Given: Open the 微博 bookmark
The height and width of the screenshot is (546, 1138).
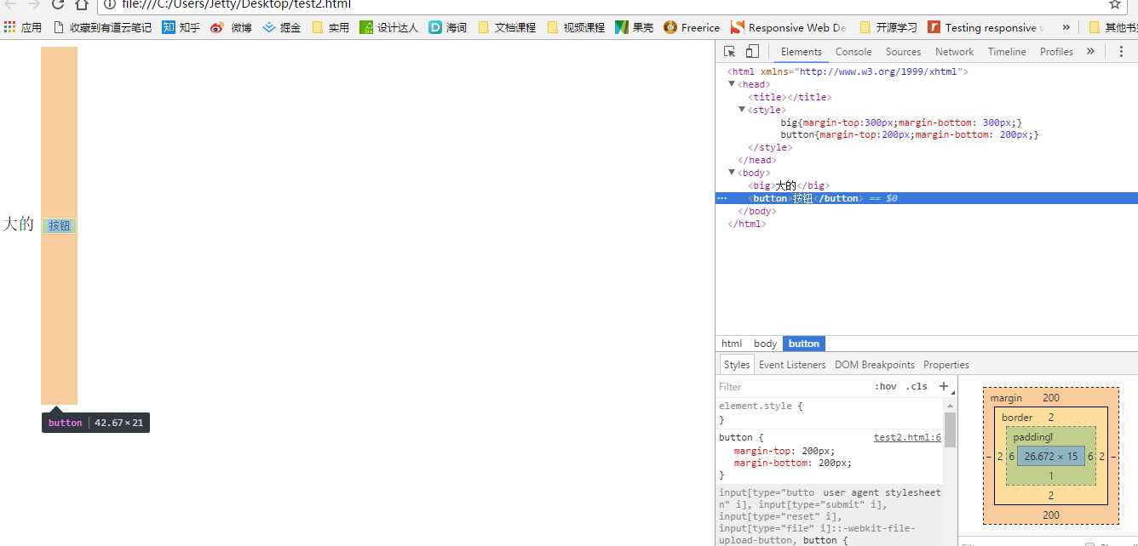Looking at the screenshot, I should 232,27.
